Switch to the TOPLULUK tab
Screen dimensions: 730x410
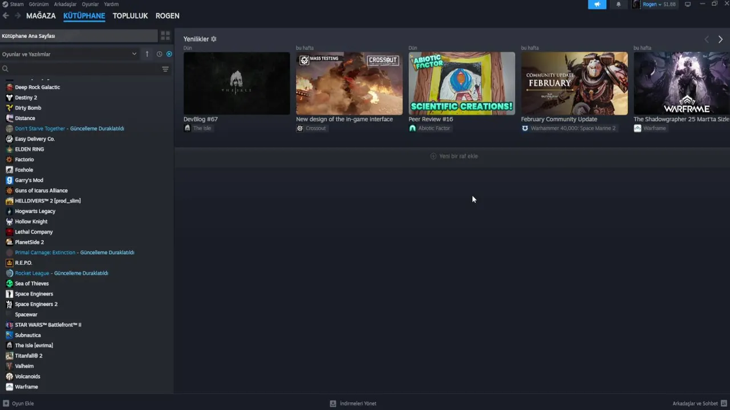(130, 16)
